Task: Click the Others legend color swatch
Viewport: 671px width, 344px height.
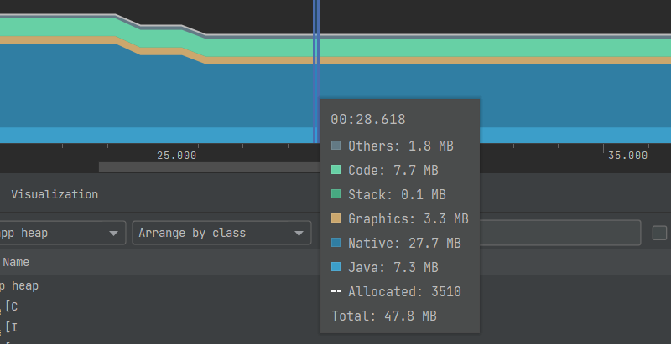Action: (x=336, y=146)
